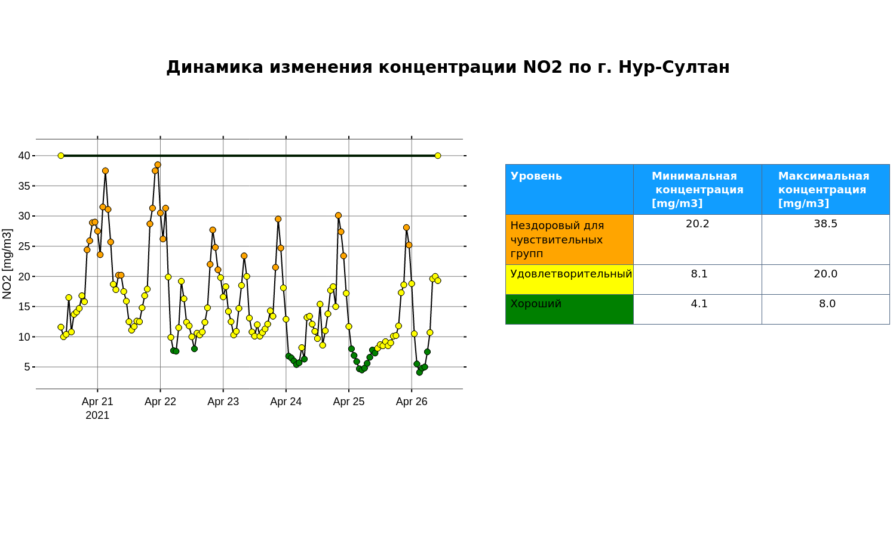Click the y-axis tick value 35
This screenshot has height=537, width=896.
tap(24, 186)
